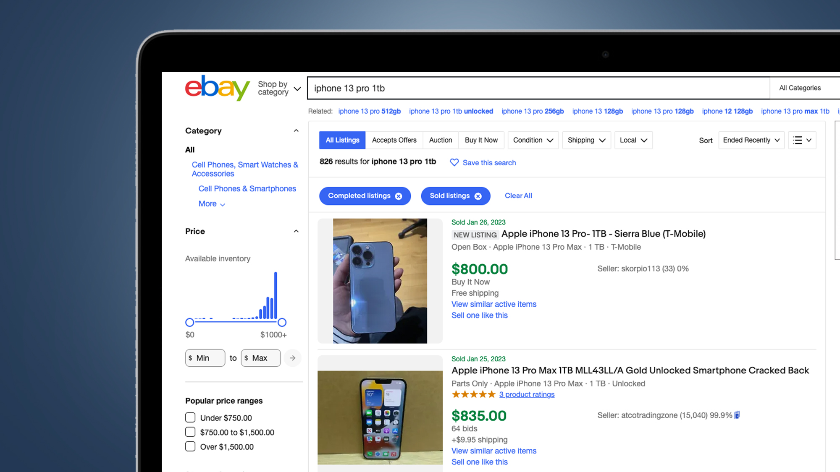Select the Buy It Now tab filter
Screen dimensions: 840x472
tap(481, 140)
